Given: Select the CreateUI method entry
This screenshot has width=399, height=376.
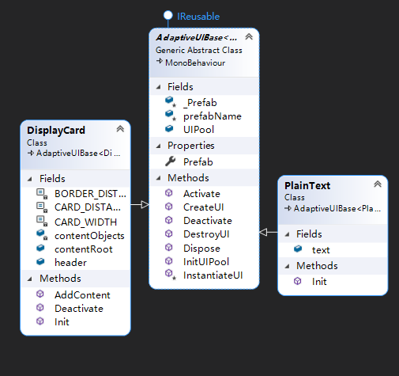Looking at the screenshot, I should click(x=204, y=207).
